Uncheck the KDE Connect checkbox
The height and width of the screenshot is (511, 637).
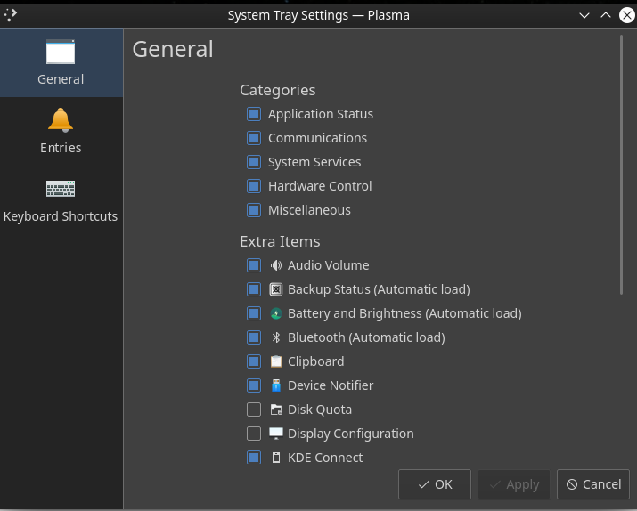point(254,458)
